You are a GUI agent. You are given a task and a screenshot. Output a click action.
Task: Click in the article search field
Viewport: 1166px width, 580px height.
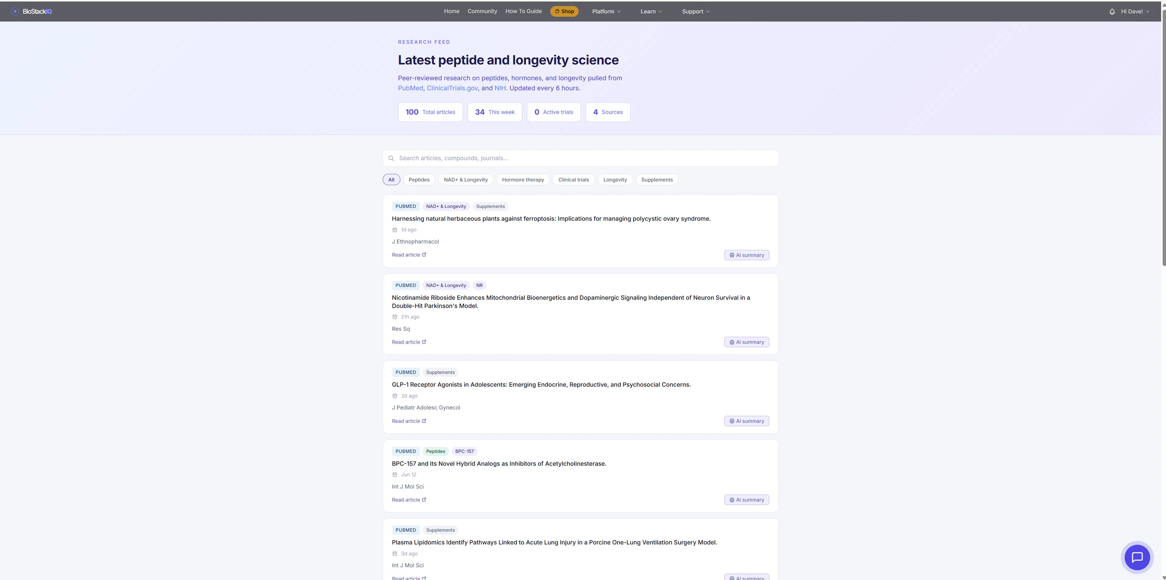click(x=580, y=158)
